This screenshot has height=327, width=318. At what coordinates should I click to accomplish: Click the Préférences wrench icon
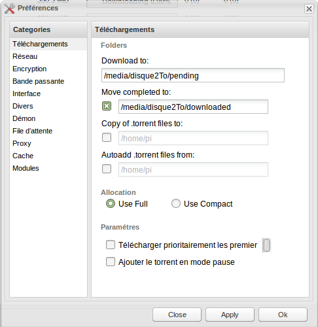pos(10,9)
